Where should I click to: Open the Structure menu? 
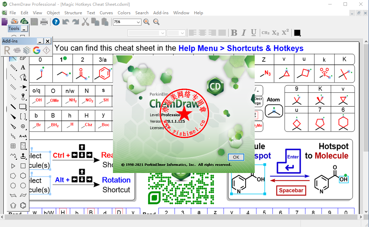pyautogui.click(x=73, y=13)
